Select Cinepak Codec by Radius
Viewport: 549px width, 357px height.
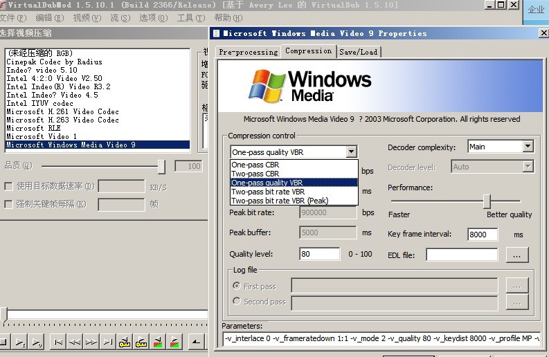tap(98, 62)
